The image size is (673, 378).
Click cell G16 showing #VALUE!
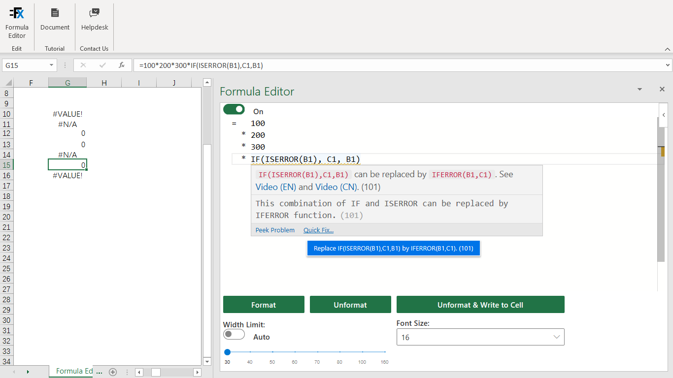(x=67, y=175)
